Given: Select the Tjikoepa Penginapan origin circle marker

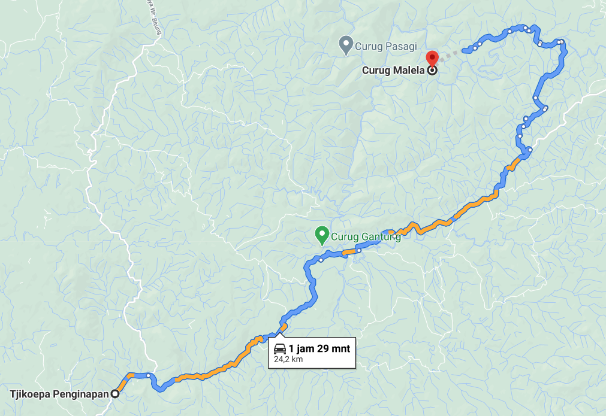Looking at the screenshot, I should click(114, 394).
